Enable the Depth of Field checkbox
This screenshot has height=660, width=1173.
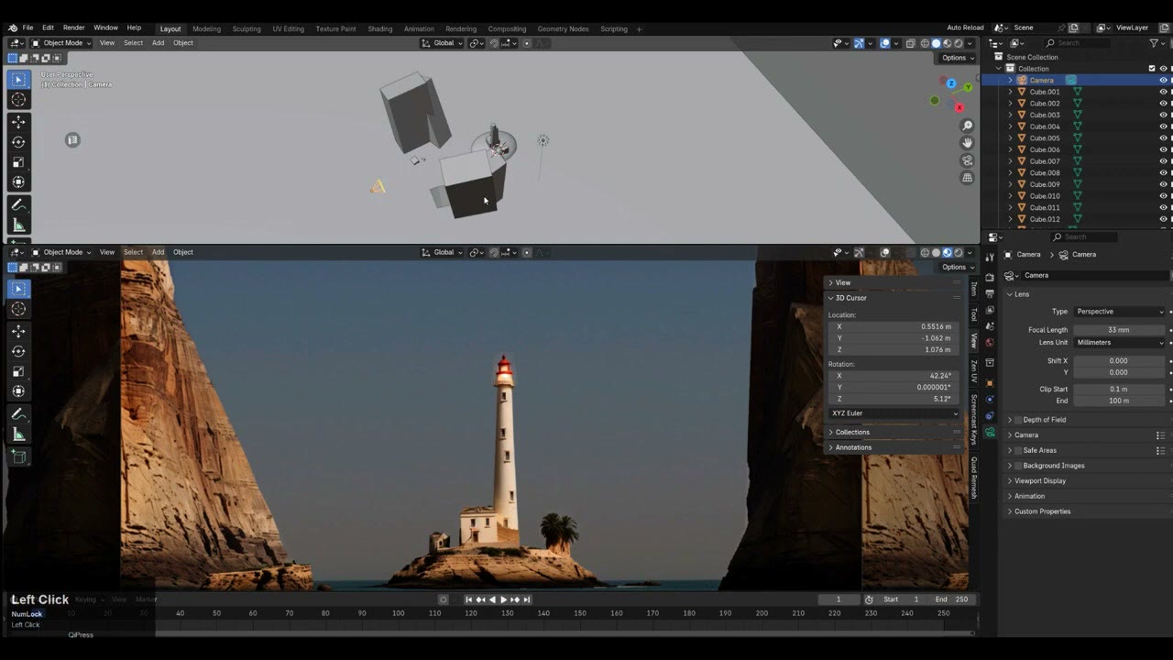(1018, 420)
